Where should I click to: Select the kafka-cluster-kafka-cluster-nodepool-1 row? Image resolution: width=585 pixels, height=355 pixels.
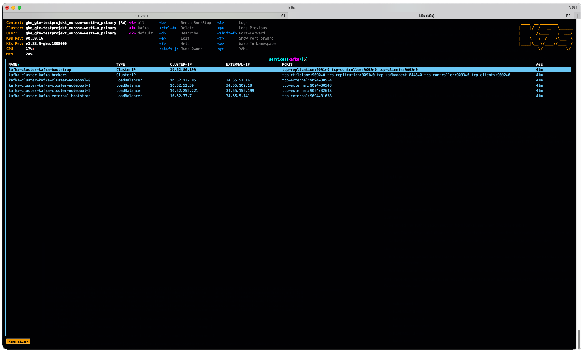(50, 85)
